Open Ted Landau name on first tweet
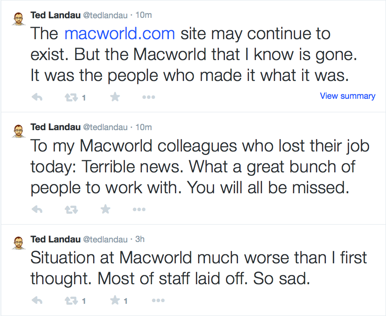Screen dimensions: 386x316 (x=55, y=15)
